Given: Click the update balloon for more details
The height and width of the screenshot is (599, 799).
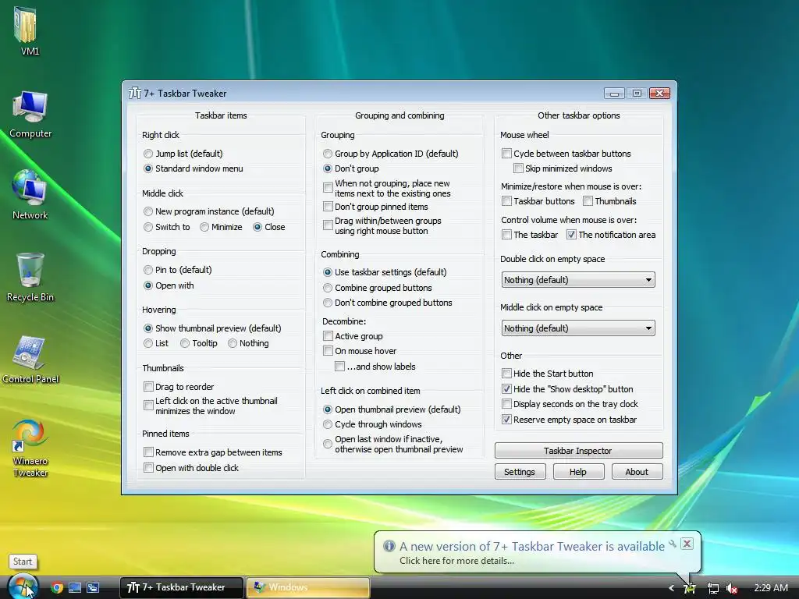Looking at the screenshot, I should point(456,561).
